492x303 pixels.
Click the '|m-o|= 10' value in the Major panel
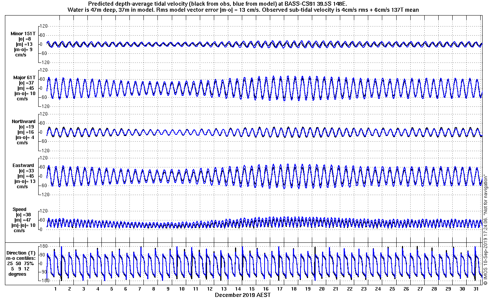25,94
